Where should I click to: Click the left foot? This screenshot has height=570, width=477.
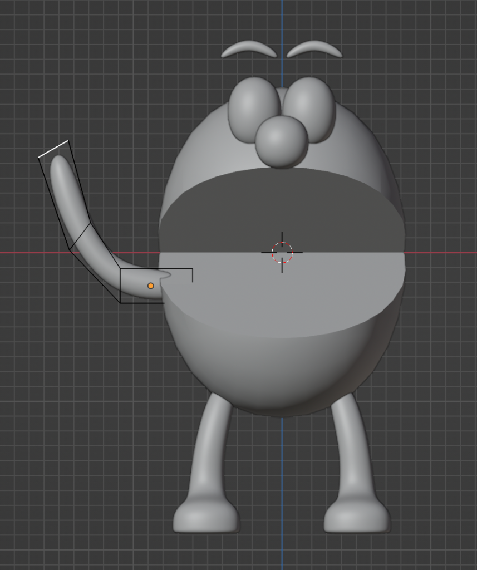[206, 518]
